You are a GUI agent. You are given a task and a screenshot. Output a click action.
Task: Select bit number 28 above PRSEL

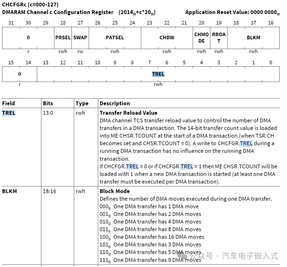click(63, 23)
